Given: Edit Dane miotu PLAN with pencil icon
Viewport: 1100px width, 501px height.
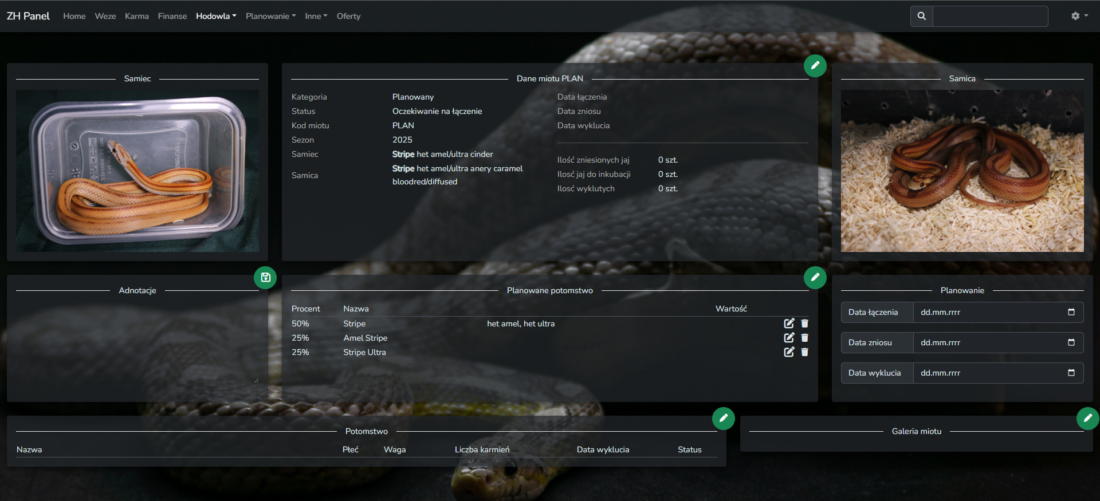Looking at the screenshot, I should click(815, 65).
